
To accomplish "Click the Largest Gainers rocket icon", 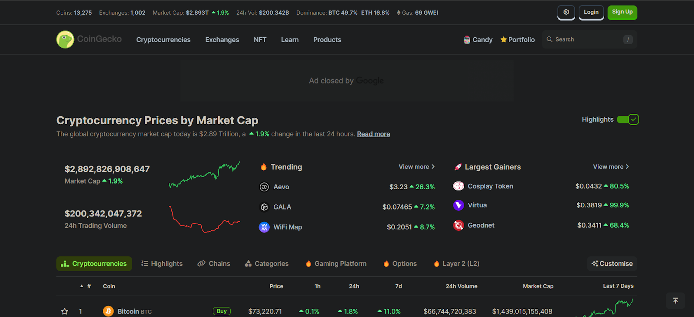I will [458, 167].
